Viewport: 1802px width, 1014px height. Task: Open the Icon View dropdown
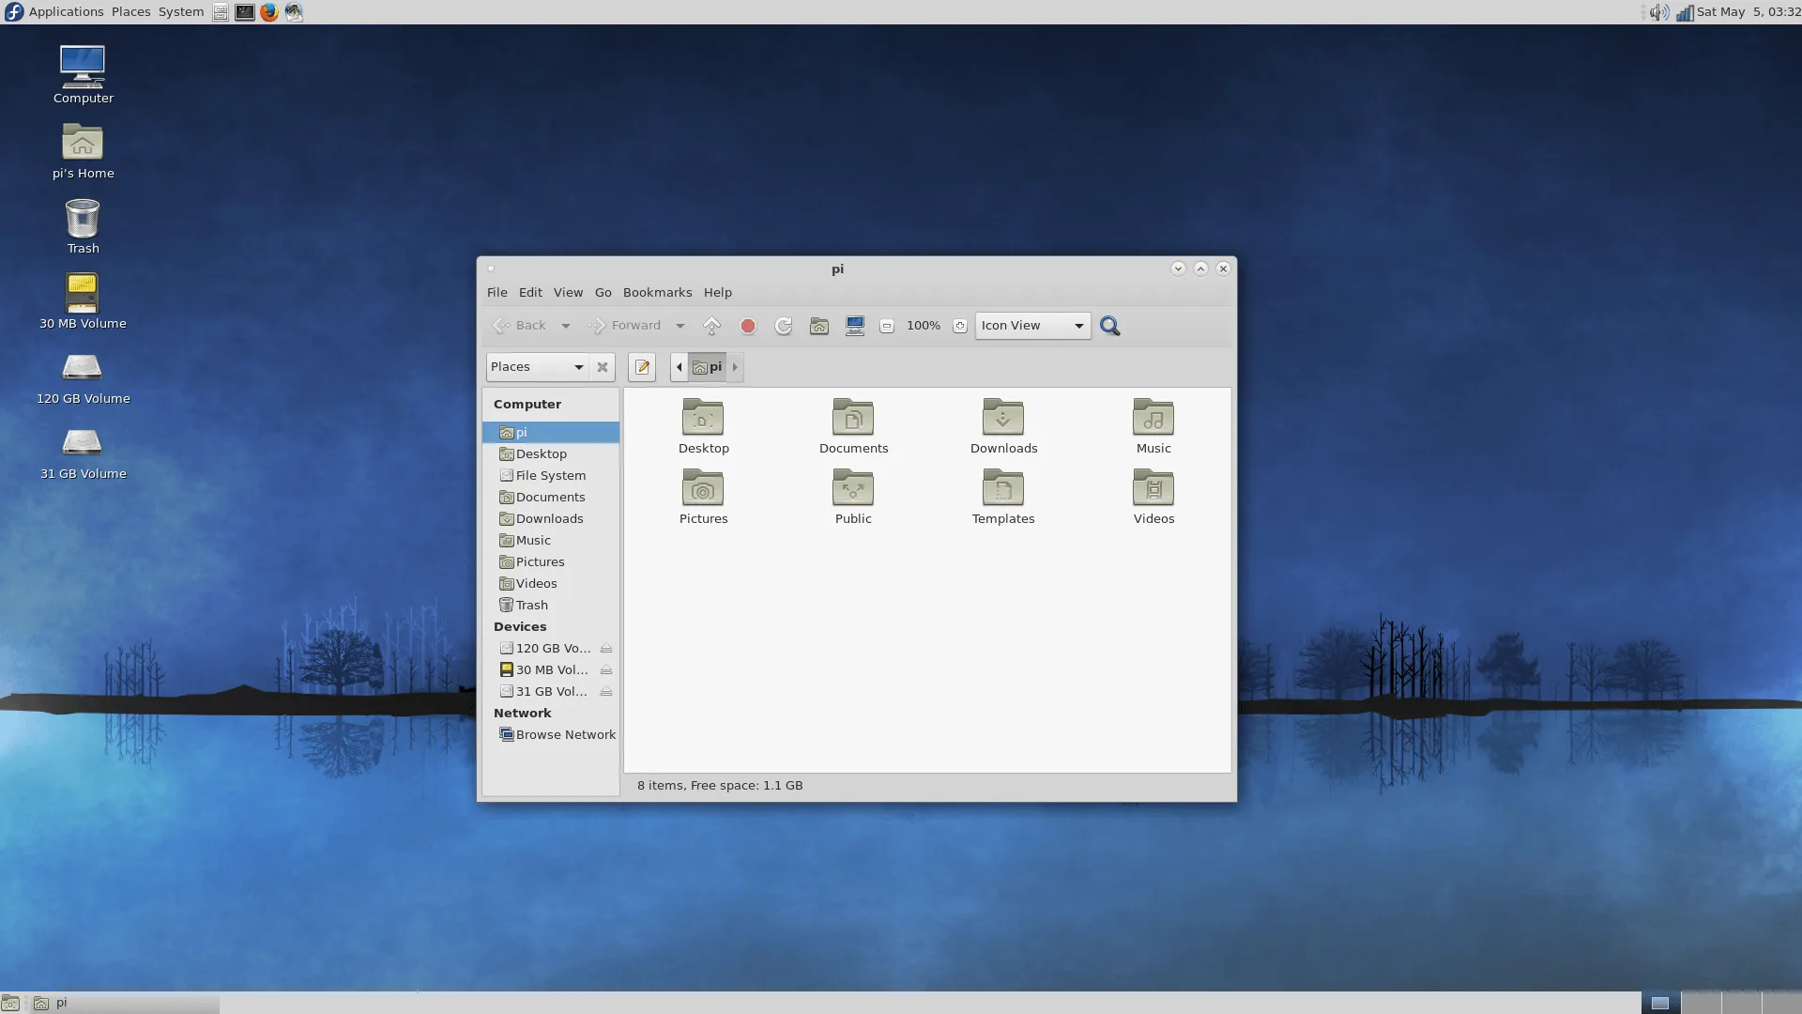[x=1032, y=326]
